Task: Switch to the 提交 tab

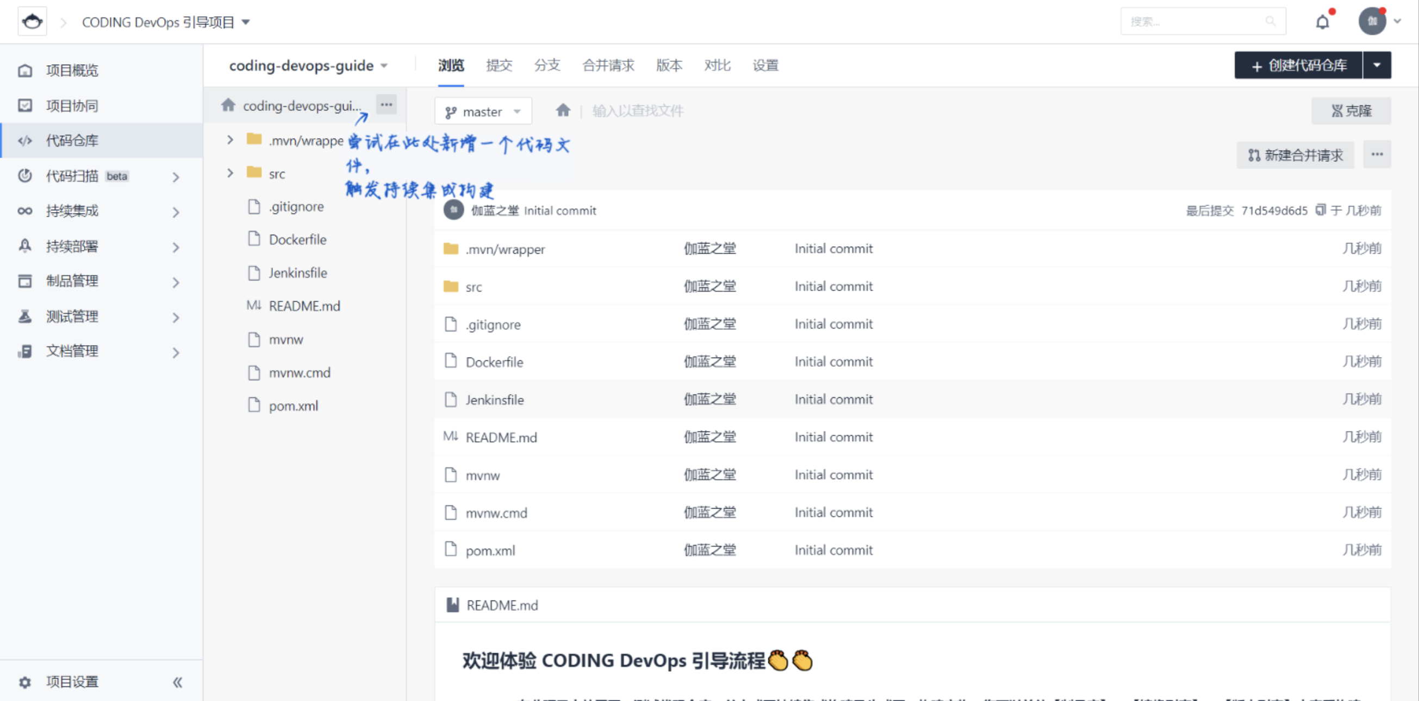Action: pos(499,66)
